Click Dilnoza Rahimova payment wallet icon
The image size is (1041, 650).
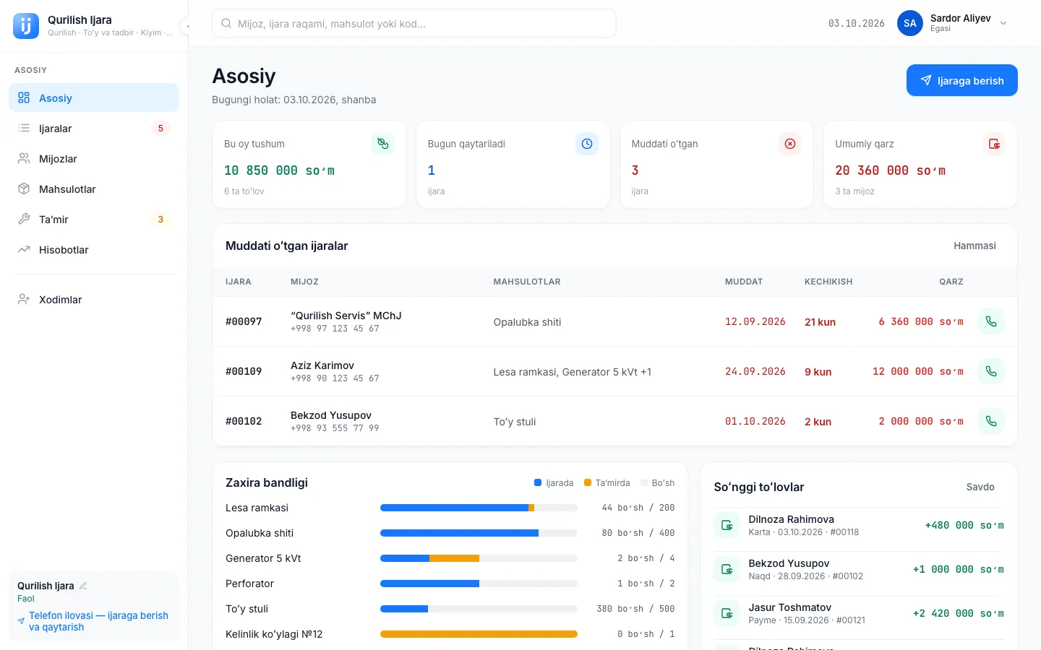click(727, 525)
